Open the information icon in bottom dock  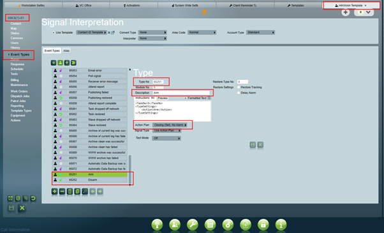(281, 225)
